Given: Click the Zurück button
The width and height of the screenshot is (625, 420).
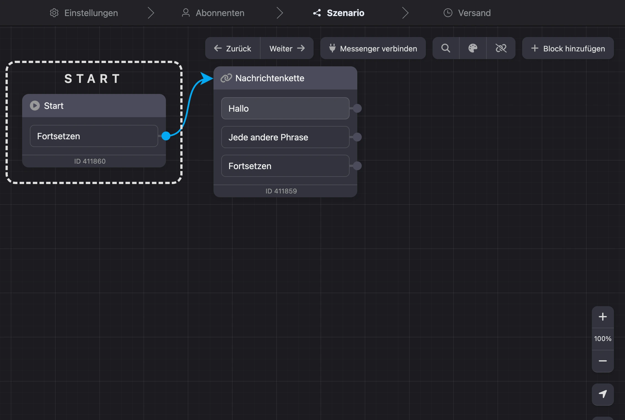Looking at the screenshot, I should coord(233,48).
